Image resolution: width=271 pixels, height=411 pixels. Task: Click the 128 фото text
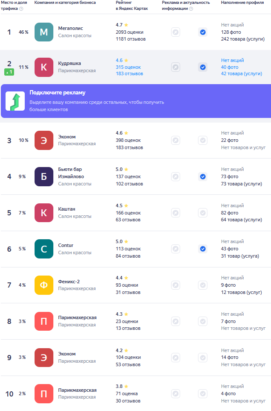(231, 32)
